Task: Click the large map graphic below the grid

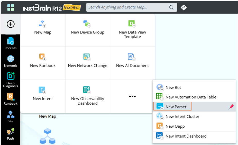Action: (x=48, y=136)
